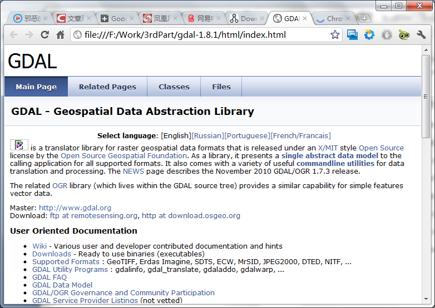Click the "[English]" language text
The image size is (435, 308).
point(176,135)
